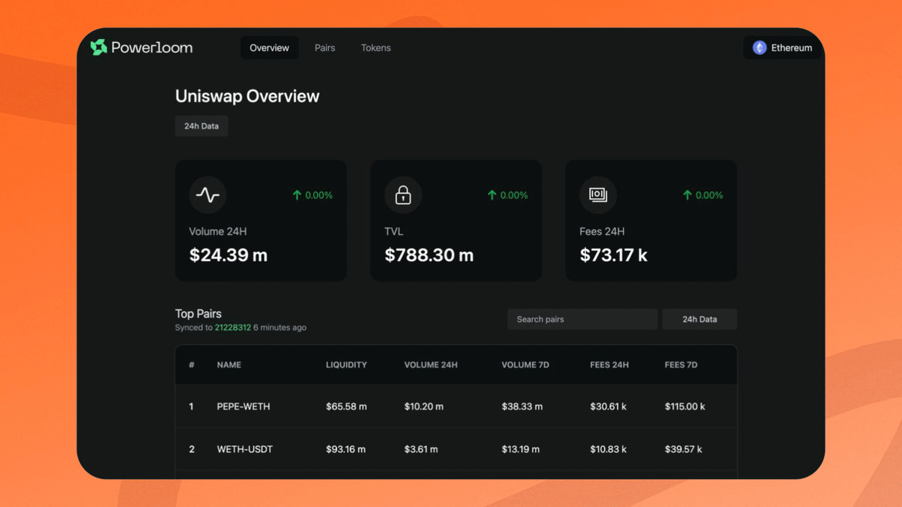
Task: Click the $73.17 k fees value
Action: [x=613, y=255]
